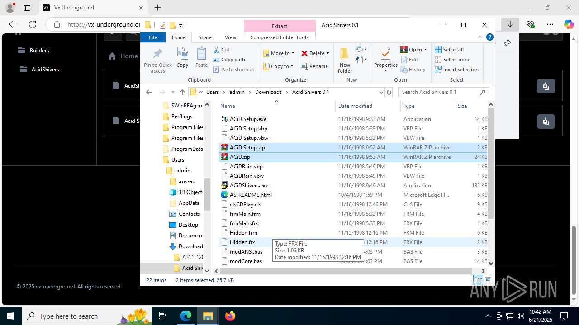Click Cut in Clipboard group
579x325 pixels.
221,50
